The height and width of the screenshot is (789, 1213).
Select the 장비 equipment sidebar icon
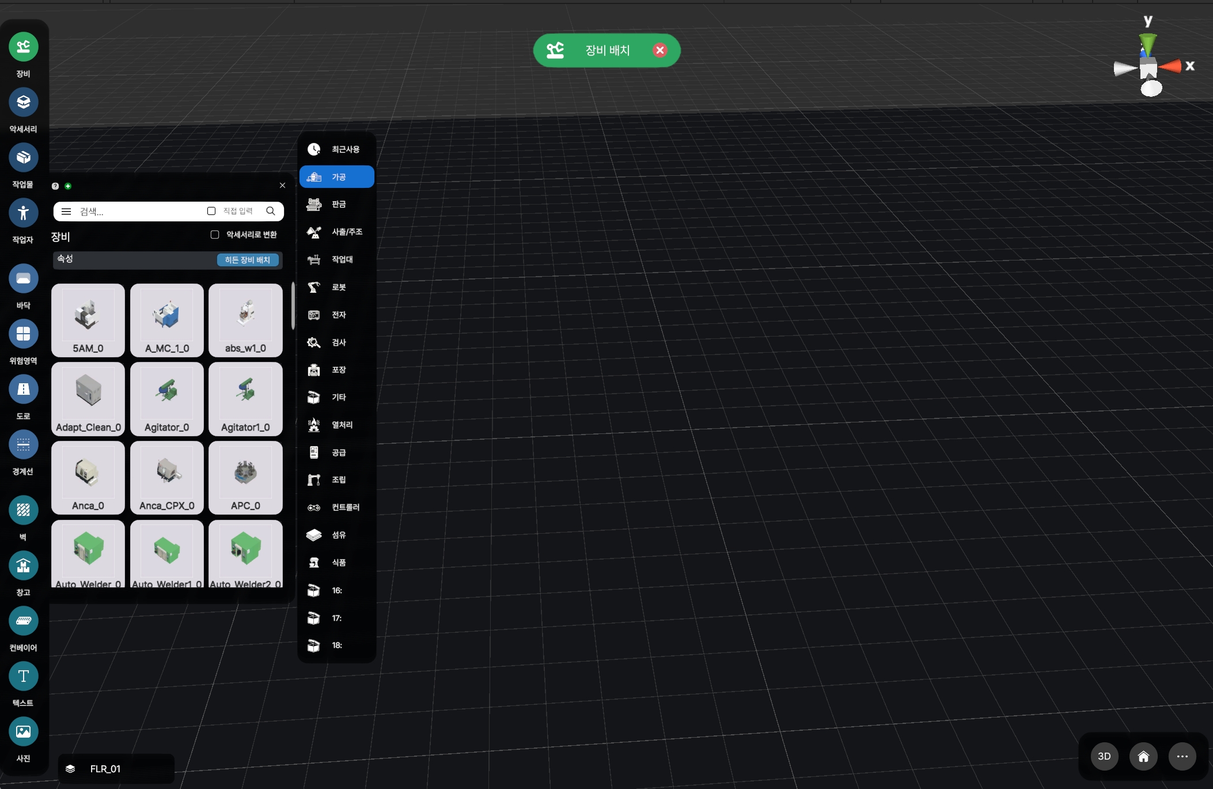(x=23, y=47)
